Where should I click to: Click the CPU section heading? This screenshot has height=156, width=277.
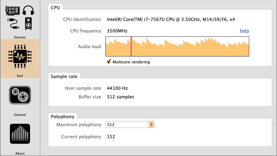(55, 7)
